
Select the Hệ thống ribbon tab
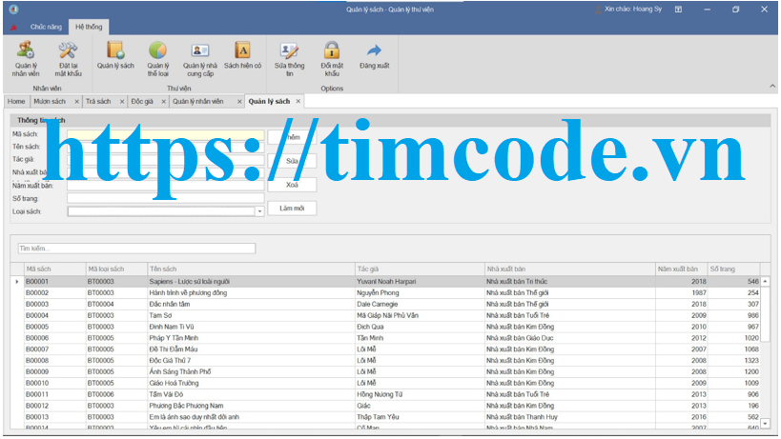[89, 27]
